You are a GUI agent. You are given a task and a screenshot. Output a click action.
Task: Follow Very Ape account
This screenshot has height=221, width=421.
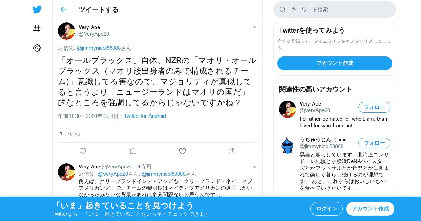[x=374, y=107]
